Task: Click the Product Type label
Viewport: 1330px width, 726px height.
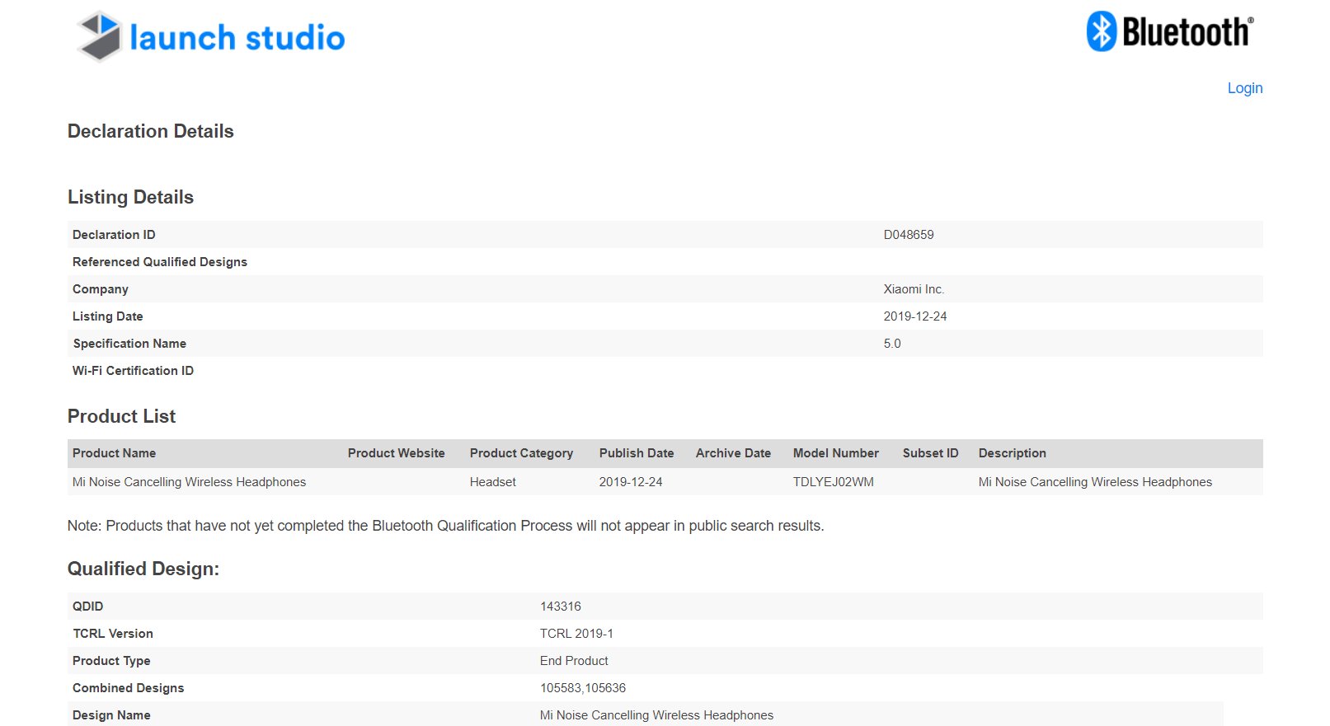Action: (111, 661)
